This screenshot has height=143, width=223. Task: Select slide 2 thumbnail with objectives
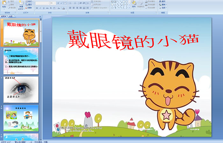pos(21,61)
